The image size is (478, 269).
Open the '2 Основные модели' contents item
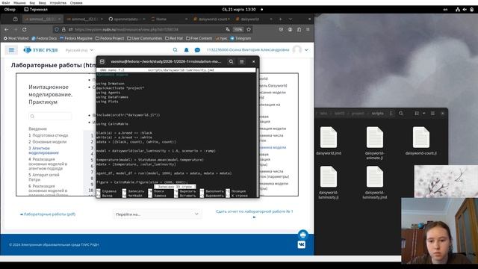coord(47,142)
